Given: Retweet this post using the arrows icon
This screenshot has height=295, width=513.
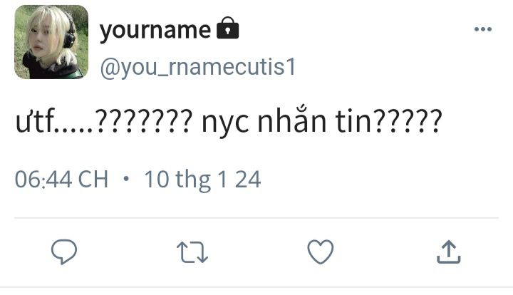Looking at the screenshot, I should pyautogui.click(x=192, y=252).
